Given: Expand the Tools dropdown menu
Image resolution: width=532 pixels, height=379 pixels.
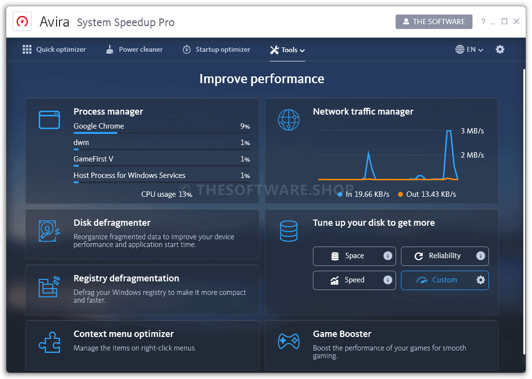Looking at the screenshot, I should (x=287, y=50).
